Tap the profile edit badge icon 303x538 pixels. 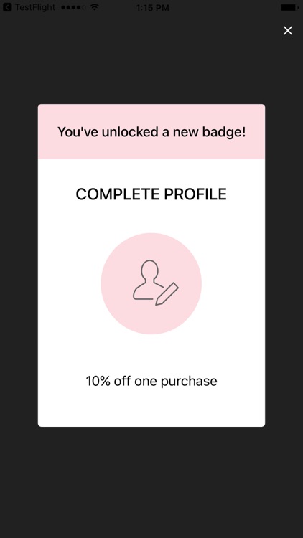(156, 283)
